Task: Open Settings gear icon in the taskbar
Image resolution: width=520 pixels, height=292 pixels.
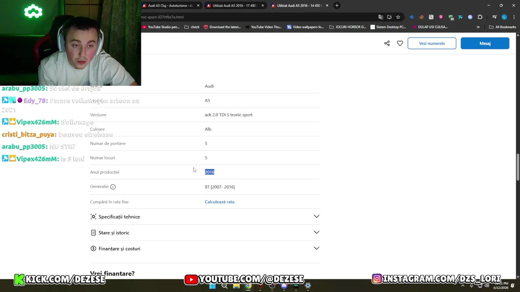Action: coord(308,286)
